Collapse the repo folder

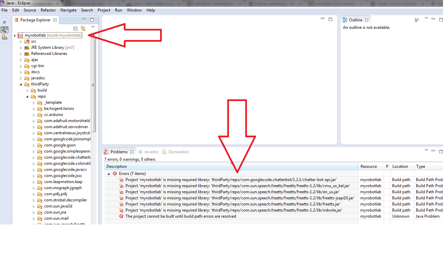[27, 97]
